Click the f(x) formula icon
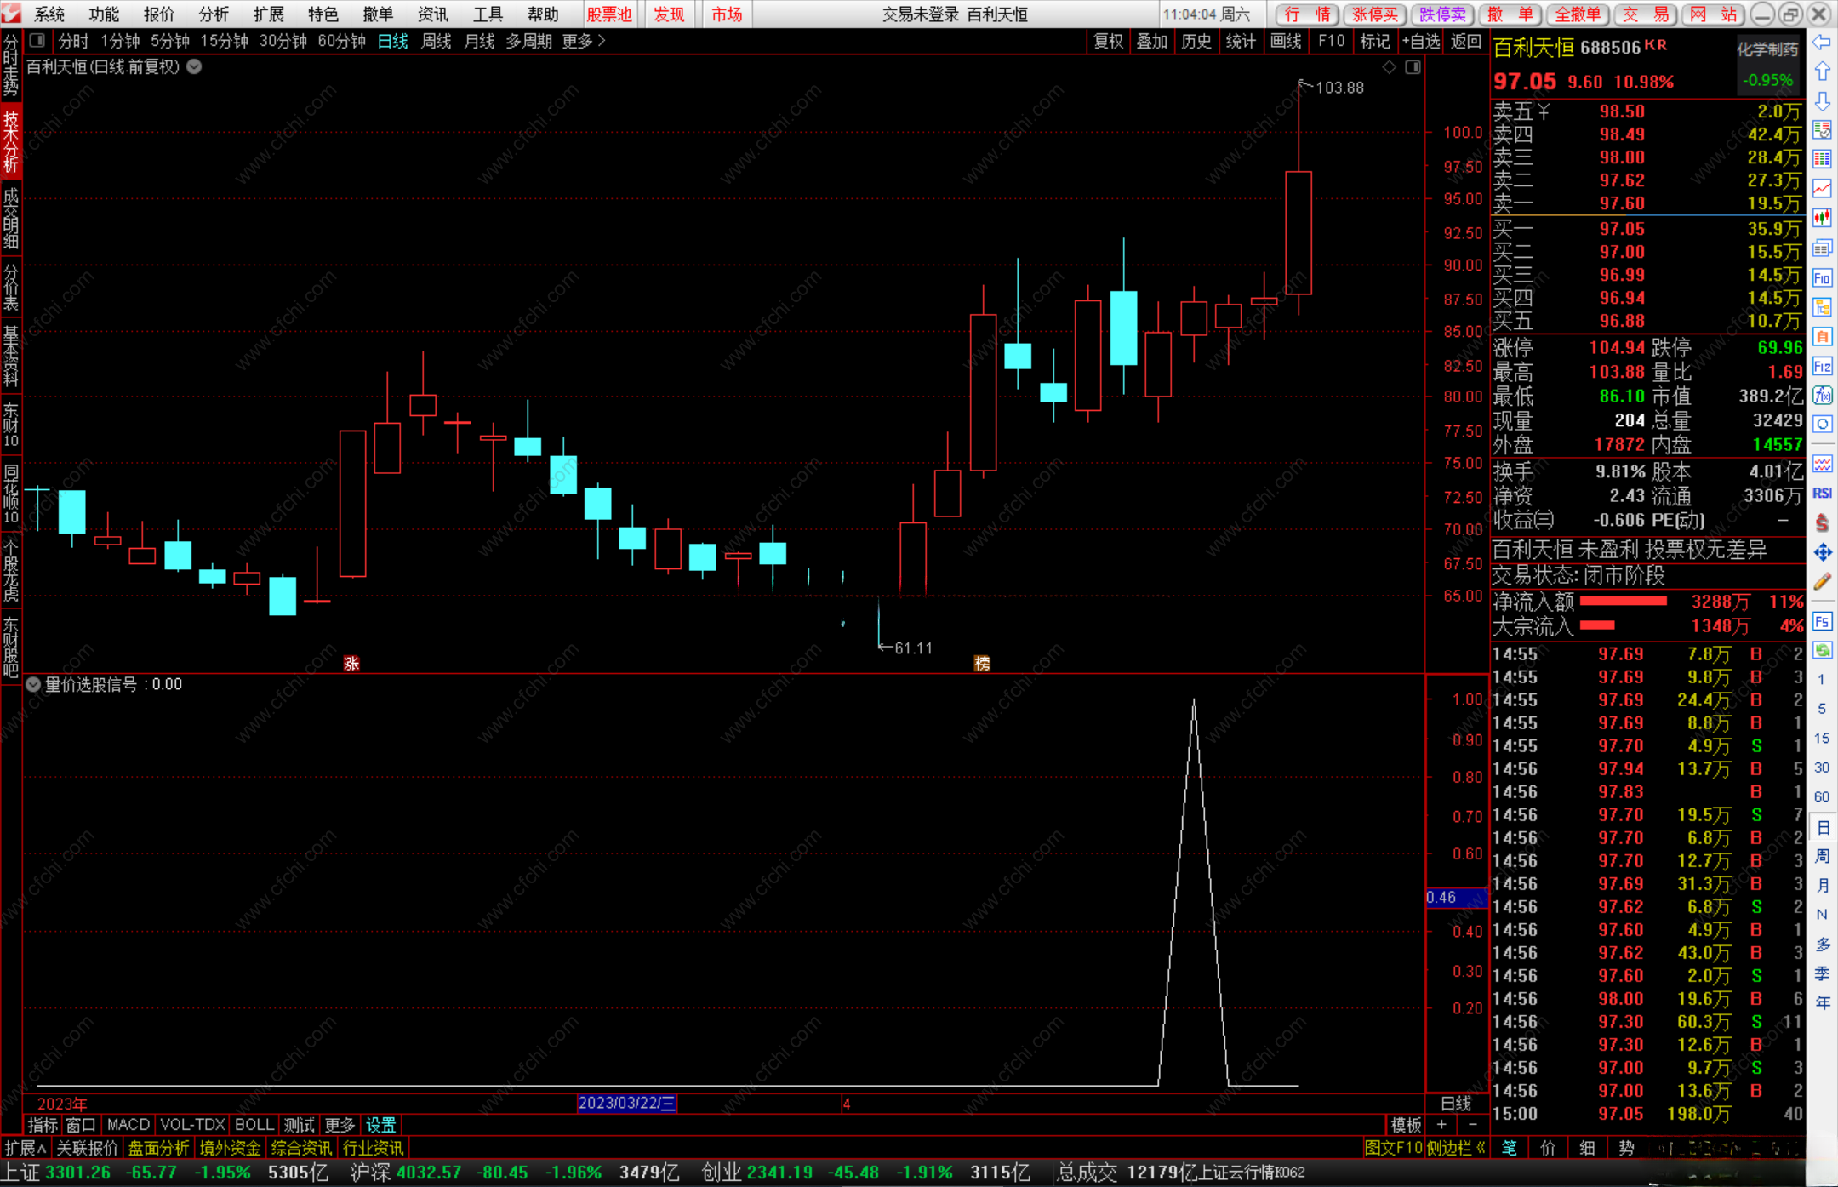The image size is (1838, 1187). coord(1822,396)
